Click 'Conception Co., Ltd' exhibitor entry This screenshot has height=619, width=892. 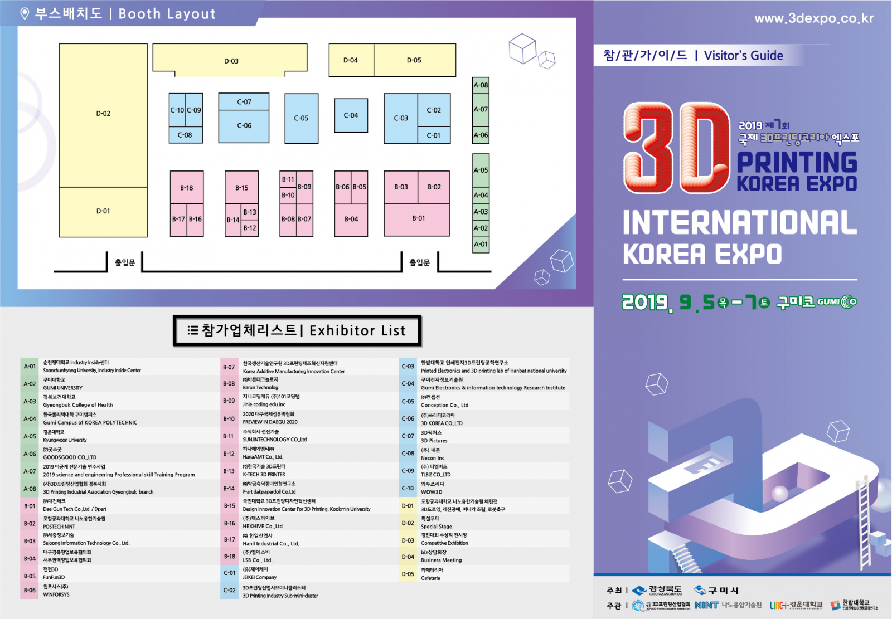click(444, 406)
